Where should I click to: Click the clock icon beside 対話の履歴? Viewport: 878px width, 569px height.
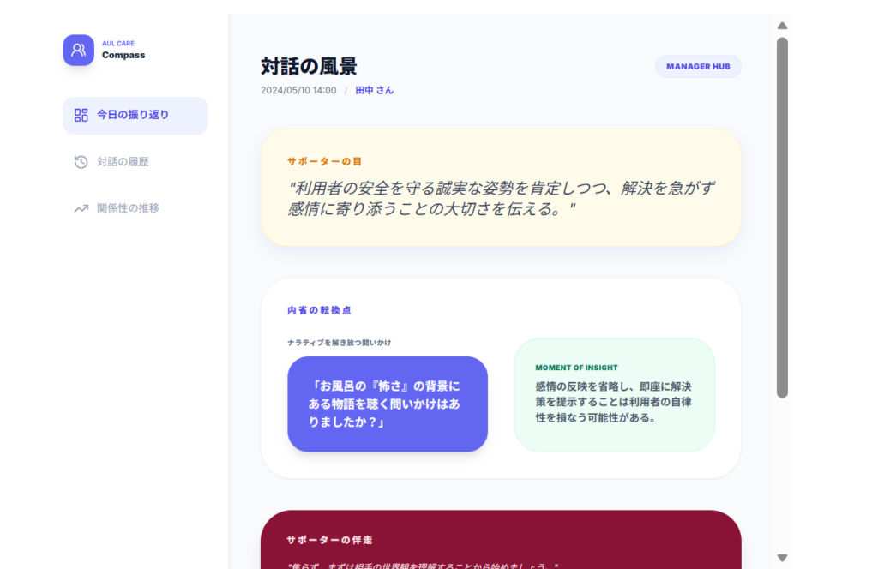coord(81,162)
